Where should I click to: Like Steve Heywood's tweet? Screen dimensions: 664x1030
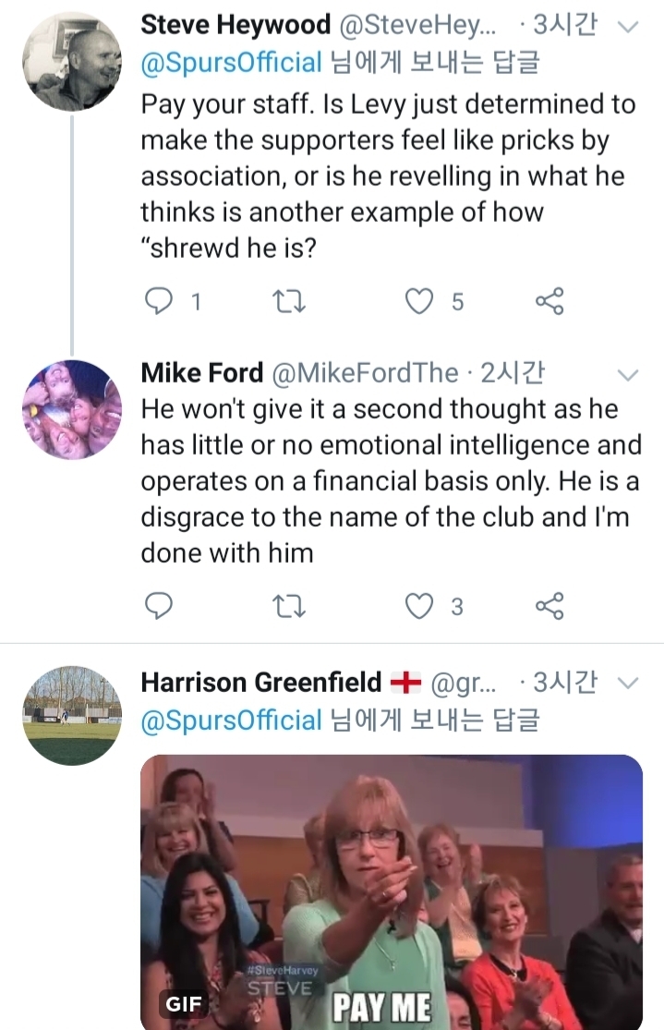tap(420, 301)
